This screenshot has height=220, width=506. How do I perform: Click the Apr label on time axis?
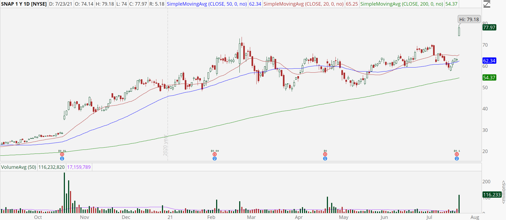tap(299, 217)
